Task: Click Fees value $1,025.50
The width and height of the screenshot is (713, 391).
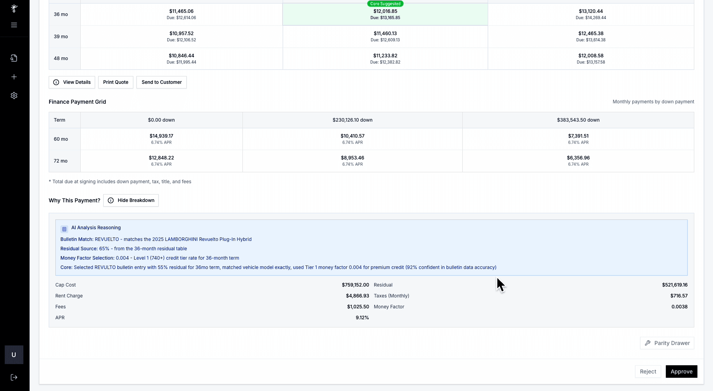Action: [358, 307]
